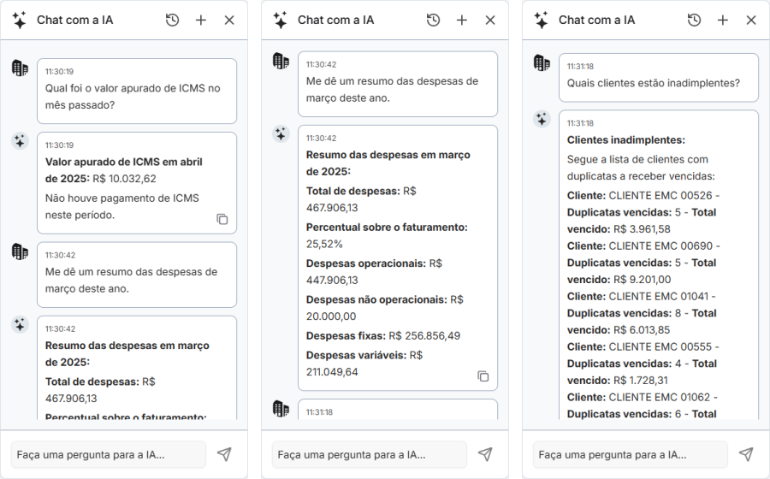Click company avatar beside ICMS question
Screen dimensions: 770x479
(x=20, y=68)
